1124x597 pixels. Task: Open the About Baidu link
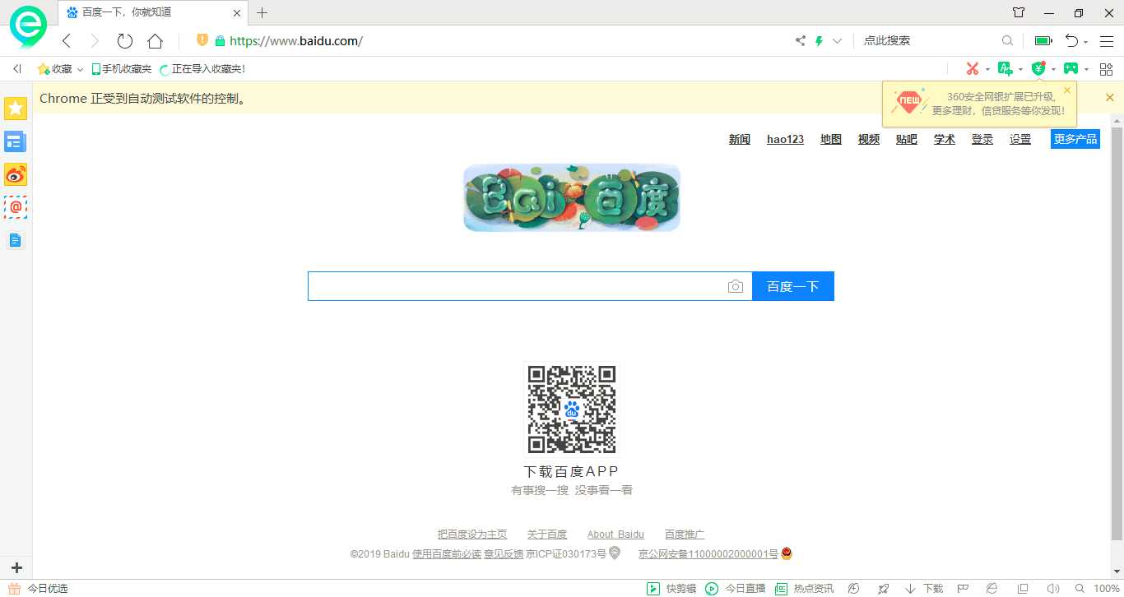615,535
